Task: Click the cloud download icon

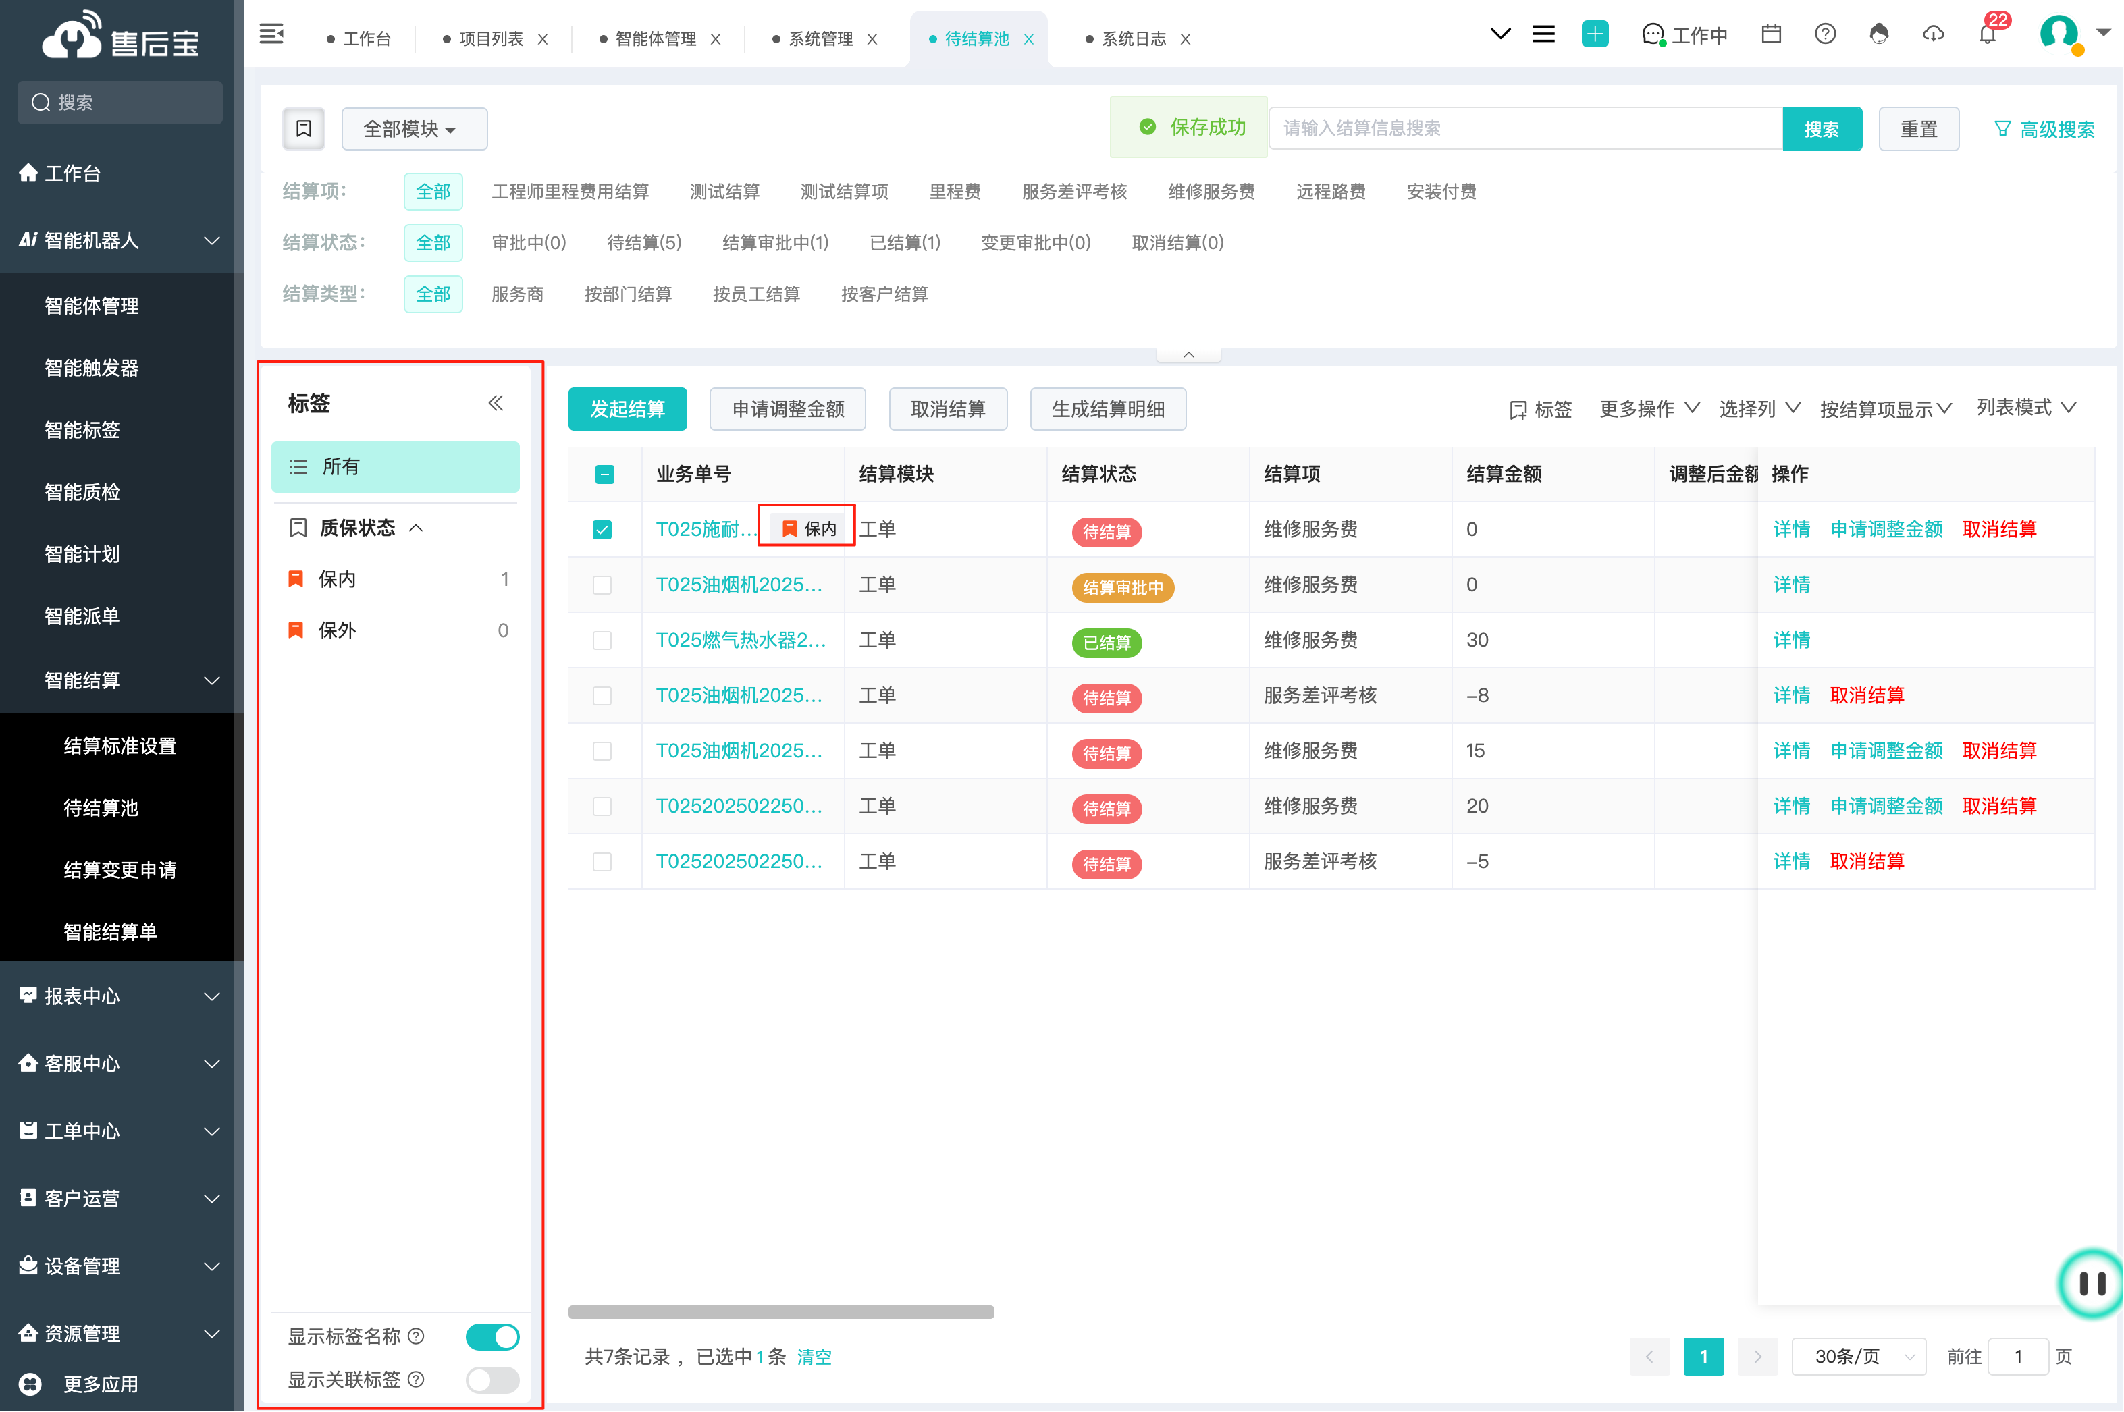Action: (x=1933, y=34)
